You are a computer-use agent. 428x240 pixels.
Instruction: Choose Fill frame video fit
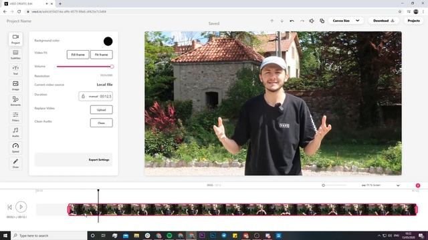pos(78,55)
